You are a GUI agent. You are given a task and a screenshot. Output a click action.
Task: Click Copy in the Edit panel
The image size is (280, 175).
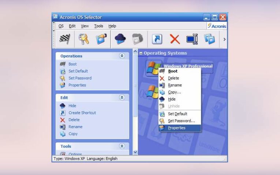click(73, 134)
